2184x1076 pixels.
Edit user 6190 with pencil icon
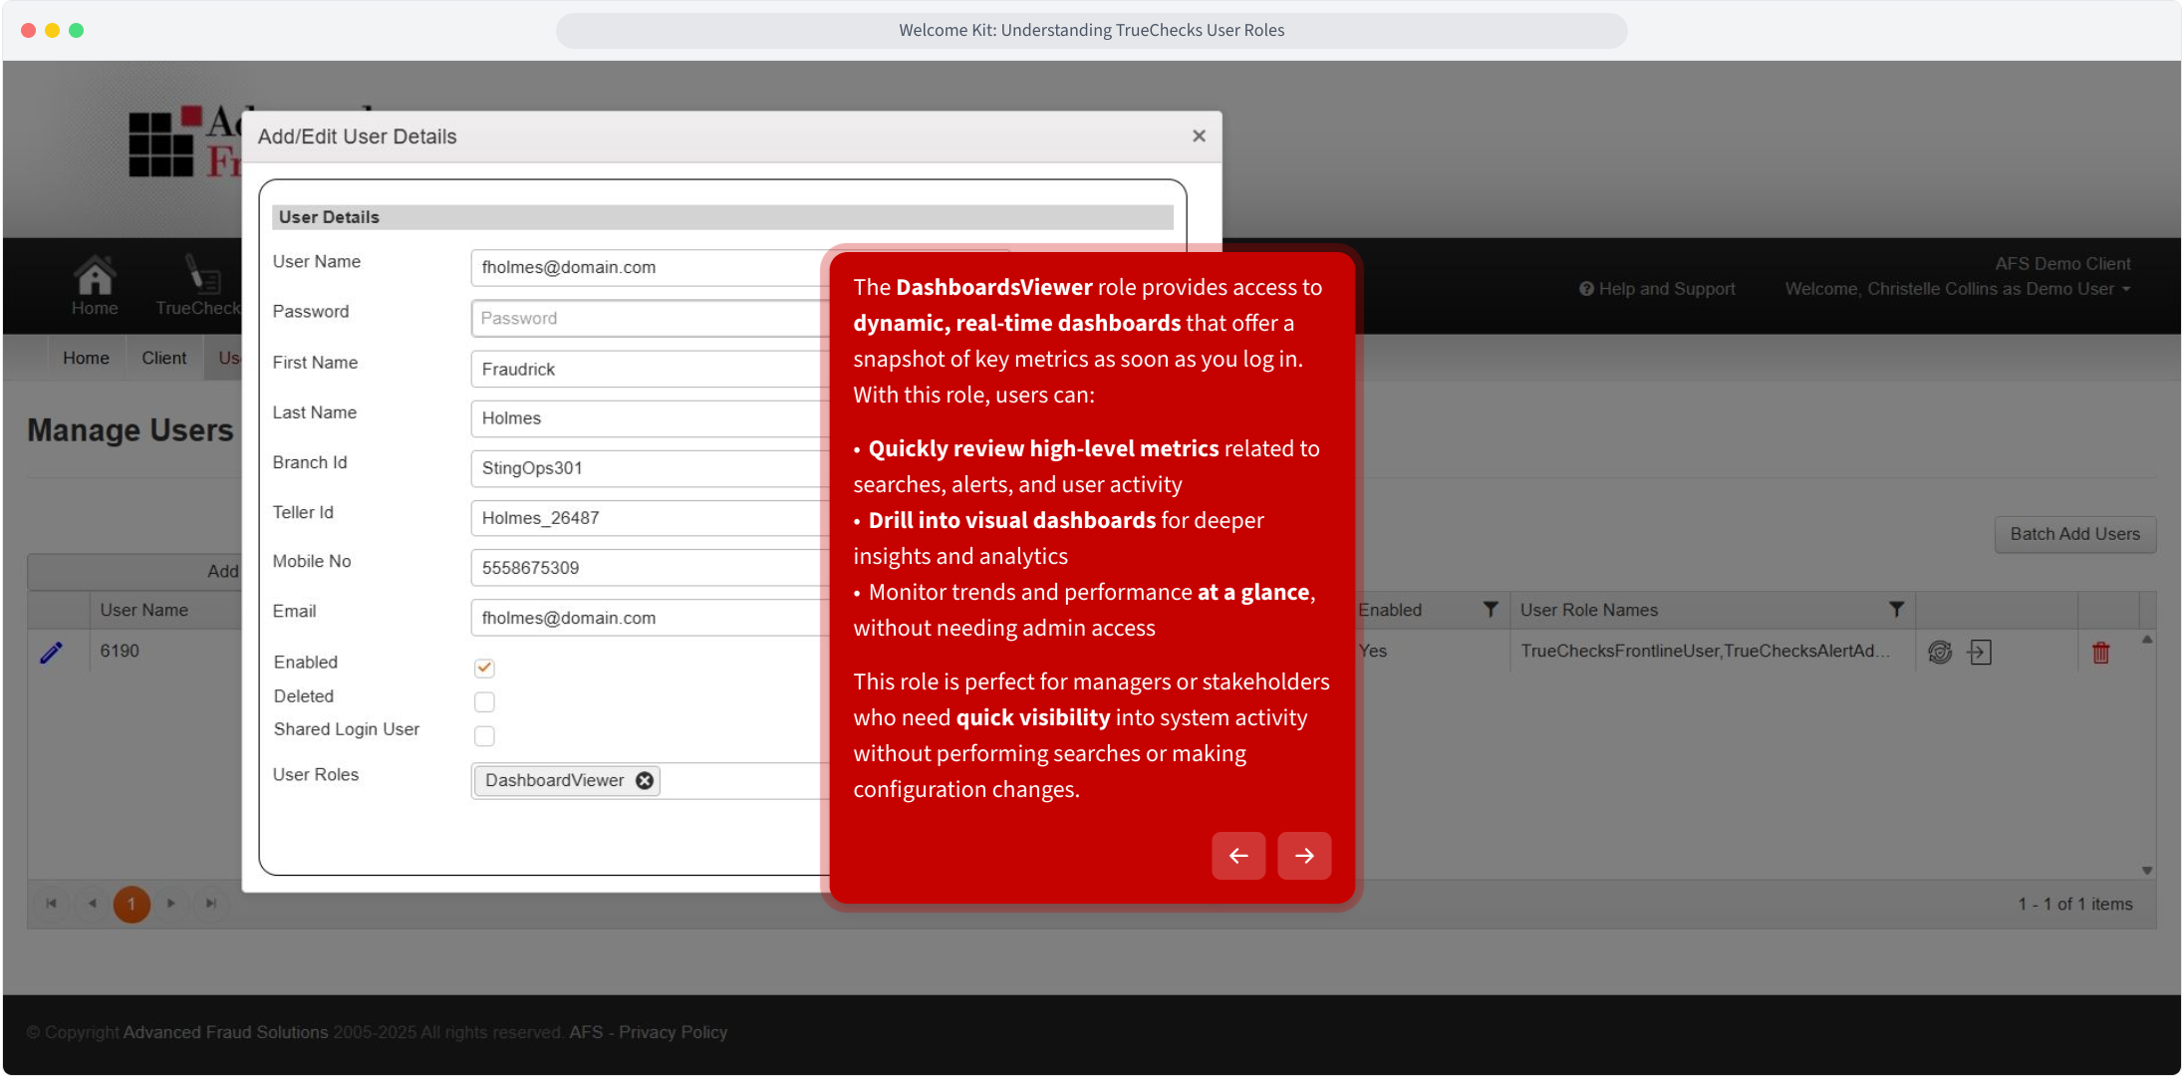click(51, 652)
